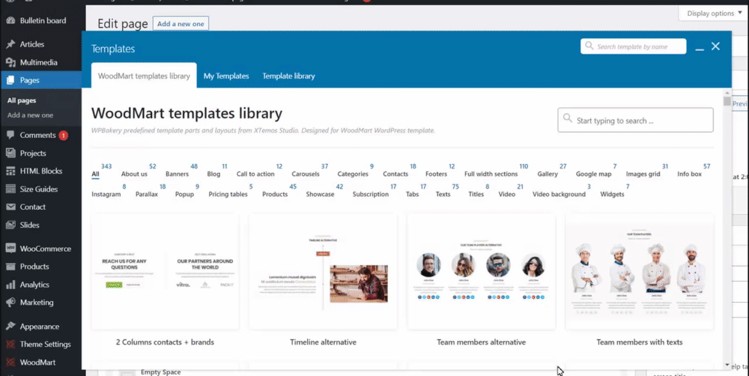Screen dimensions: 749x376
Task: Click the Contact envelope icon
Action: tap(10, 207)
